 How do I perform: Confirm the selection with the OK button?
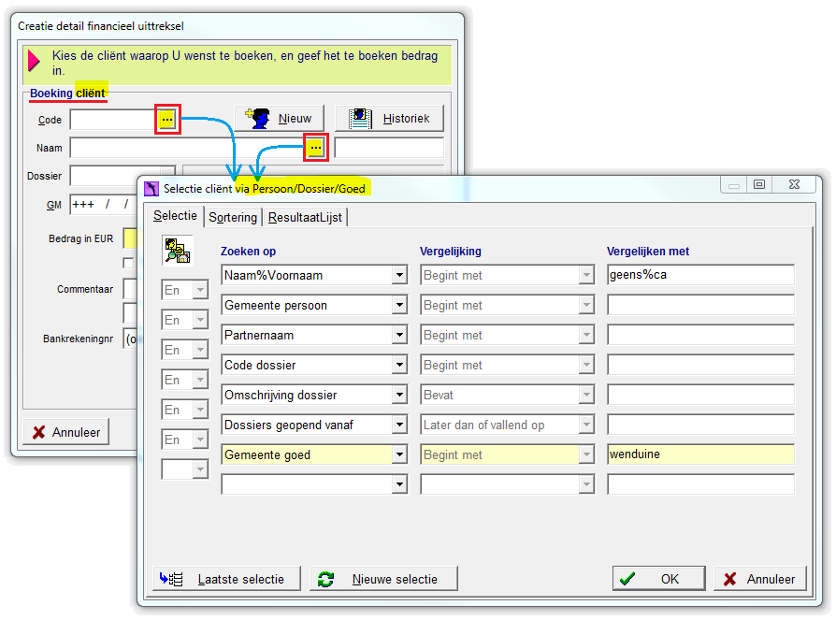(658, 579)
